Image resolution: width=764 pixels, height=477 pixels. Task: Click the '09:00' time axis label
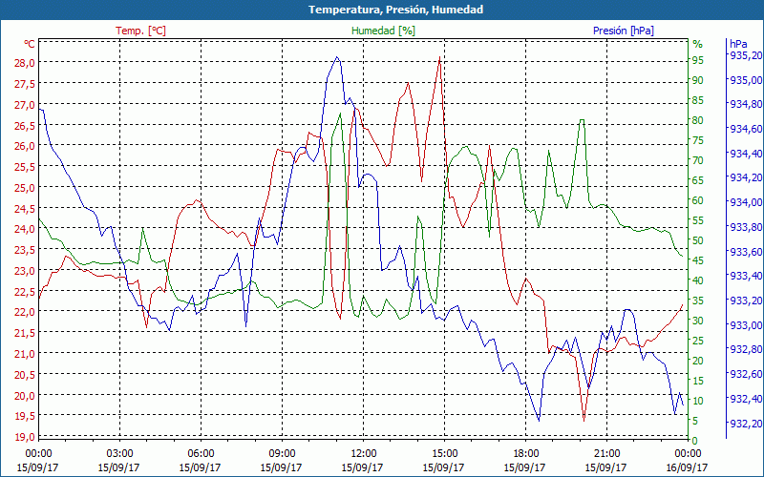click(x=282, y=454)
